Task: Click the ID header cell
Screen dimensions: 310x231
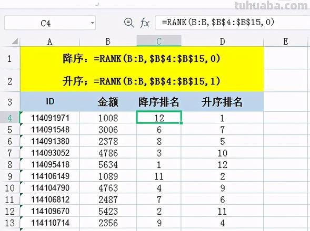Action: click(x=50, y=102)
